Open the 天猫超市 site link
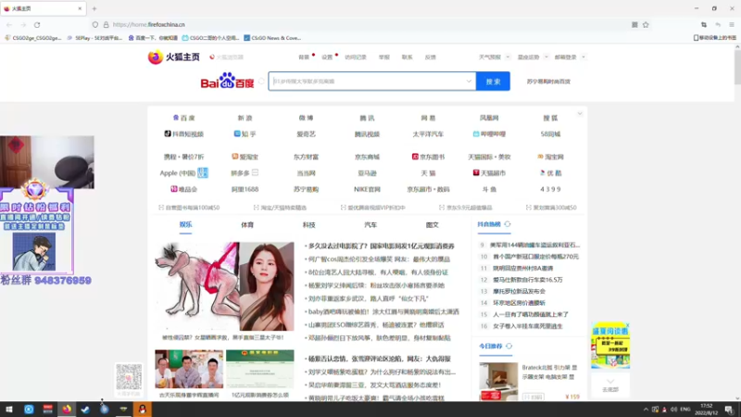 pos(489,173)
